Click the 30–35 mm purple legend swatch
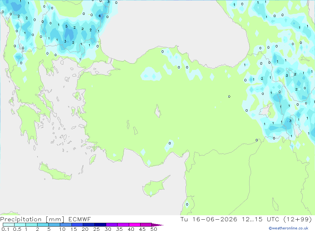This screenshot has height=231, width=315. pyautogui.click(x=112, y=225)
